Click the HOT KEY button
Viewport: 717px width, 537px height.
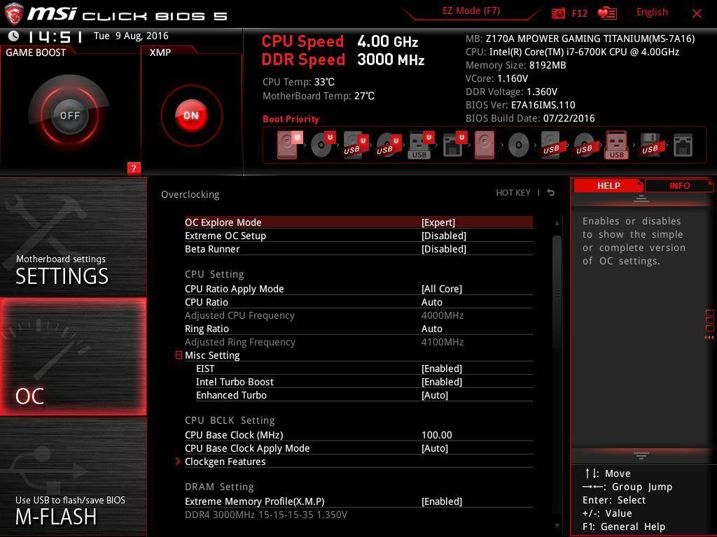(x=513, y=193)
